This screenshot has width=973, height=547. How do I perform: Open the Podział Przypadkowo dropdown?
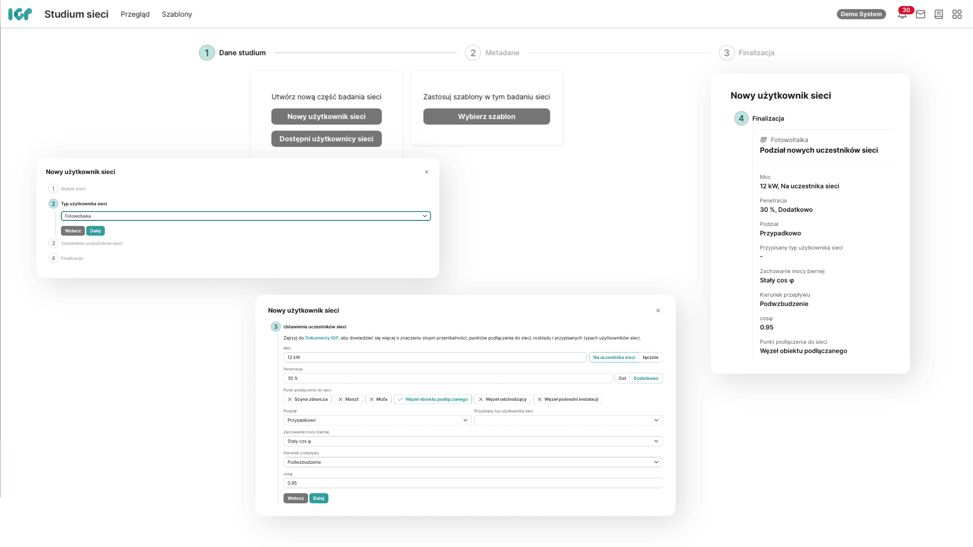pos(377,420)
